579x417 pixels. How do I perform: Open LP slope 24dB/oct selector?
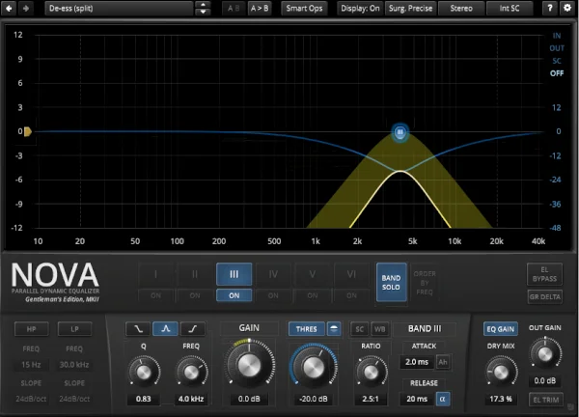coord(74,399)
